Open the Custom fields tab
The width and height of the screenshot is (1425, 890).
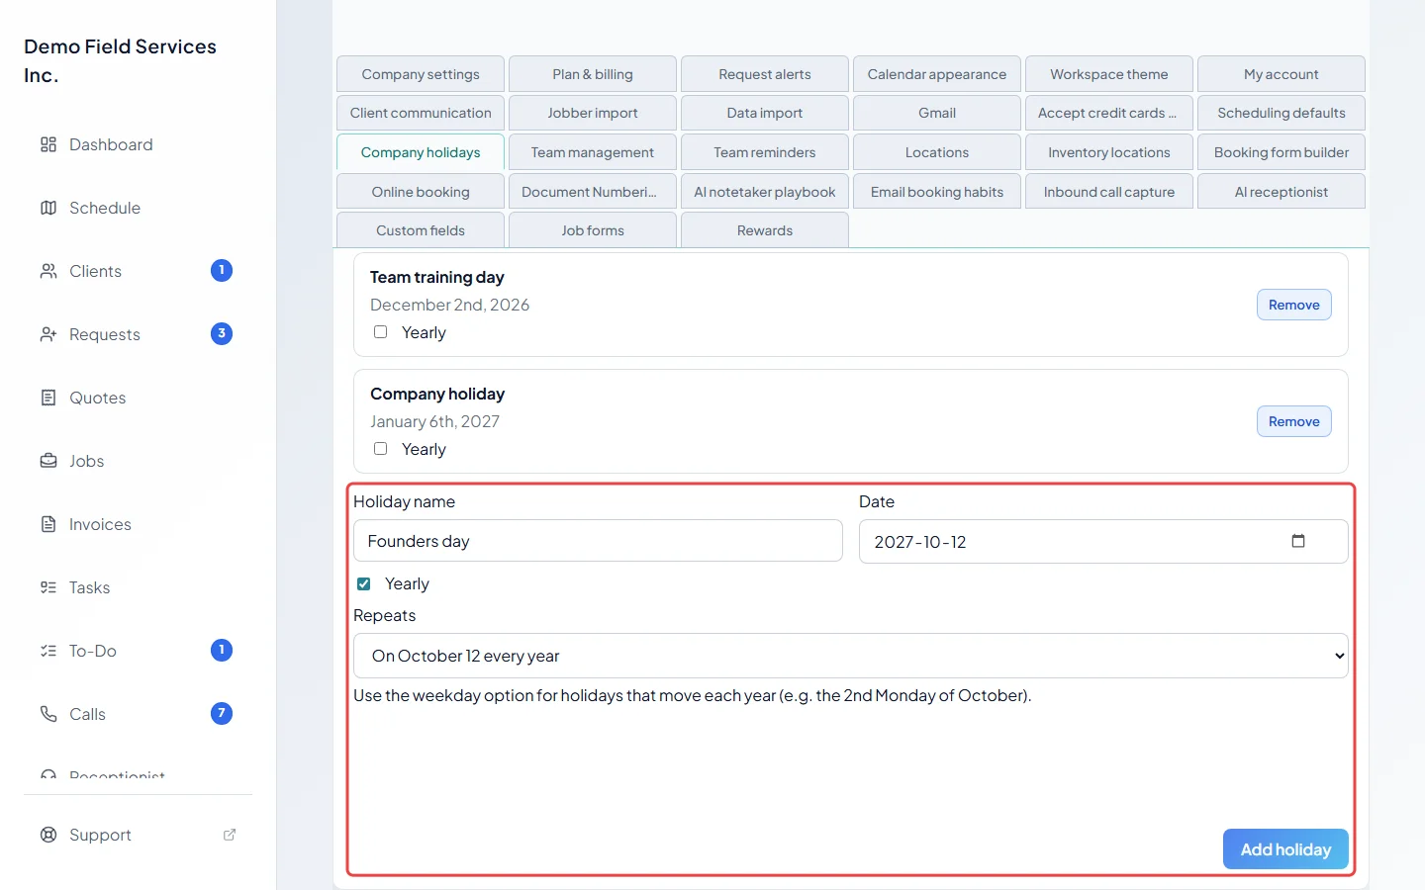pos(421,230)
